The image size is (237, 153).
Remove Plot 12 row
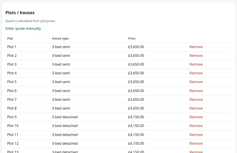click(x=196, y=144)
